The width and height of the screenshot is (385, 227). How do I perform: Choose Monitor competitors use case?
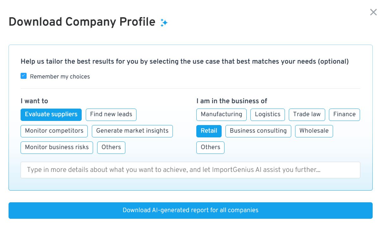pos(54,131)
